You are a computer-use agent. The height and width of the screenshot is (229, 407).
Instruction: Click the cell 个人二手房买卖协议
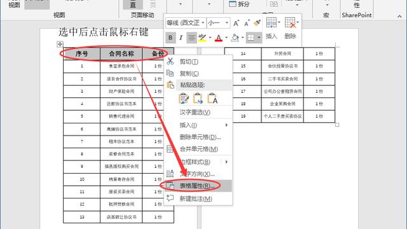[282, 116]
